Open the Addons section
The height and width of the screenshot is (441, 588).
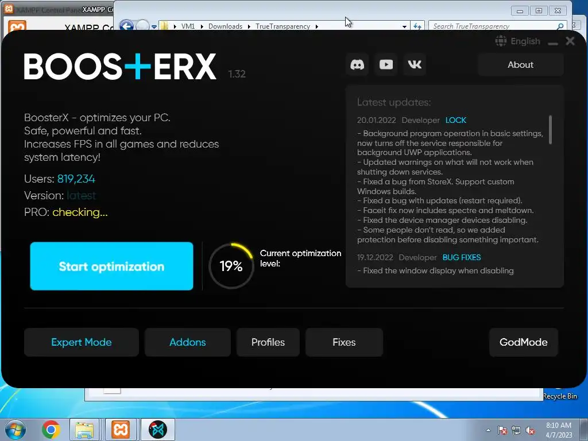(188, 342)
